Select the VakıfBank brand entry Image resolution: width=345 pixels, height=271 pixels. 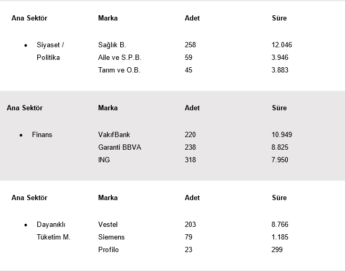[114, 135]
